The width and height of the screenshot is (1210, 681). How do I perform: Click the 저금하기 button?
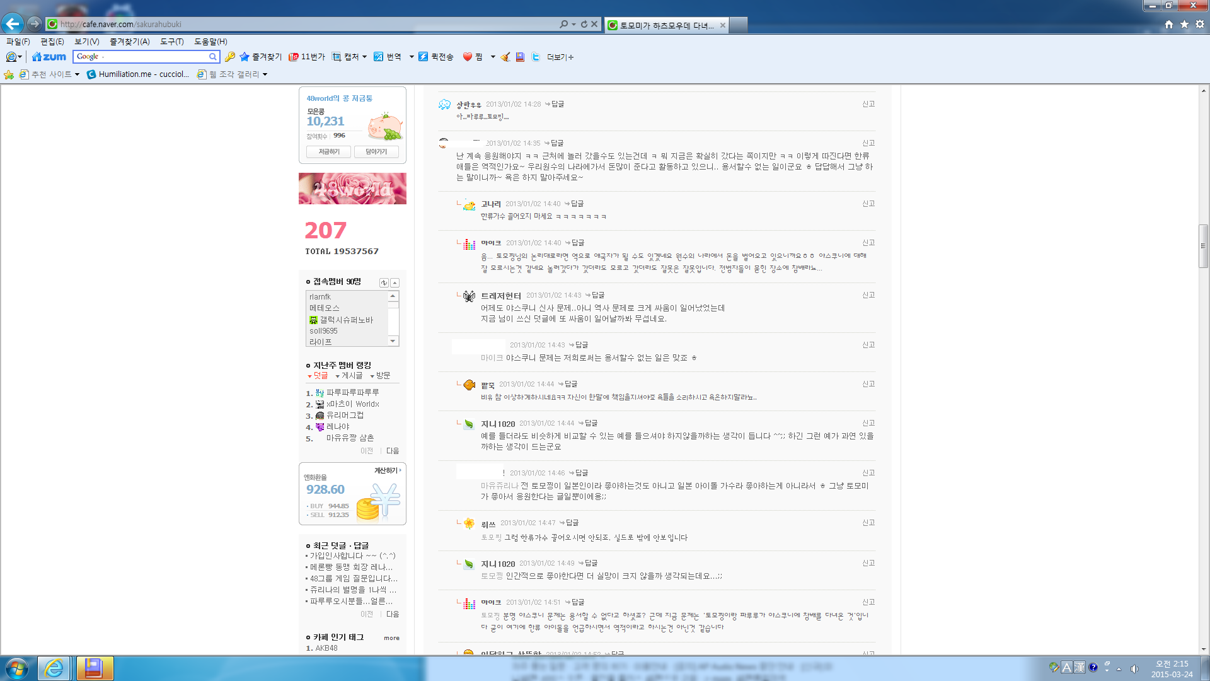click(328, 151)
